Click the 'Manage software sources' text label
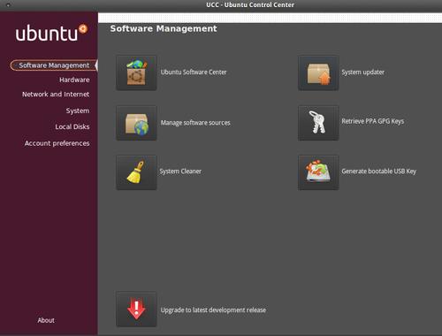Screen dimensions: 442x336 (x=195, y=123)
